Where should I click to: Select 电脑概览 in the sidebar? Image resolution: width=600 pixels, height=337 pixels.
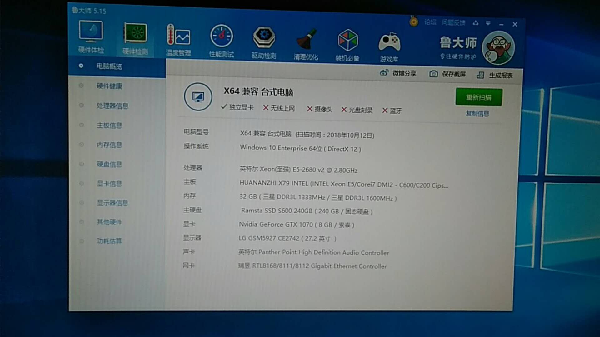coord(117,66)
